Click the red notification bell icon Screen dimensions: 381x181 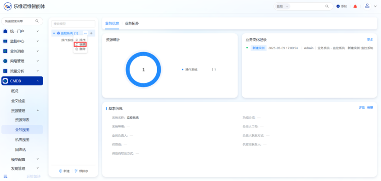(x=355, y=6)
